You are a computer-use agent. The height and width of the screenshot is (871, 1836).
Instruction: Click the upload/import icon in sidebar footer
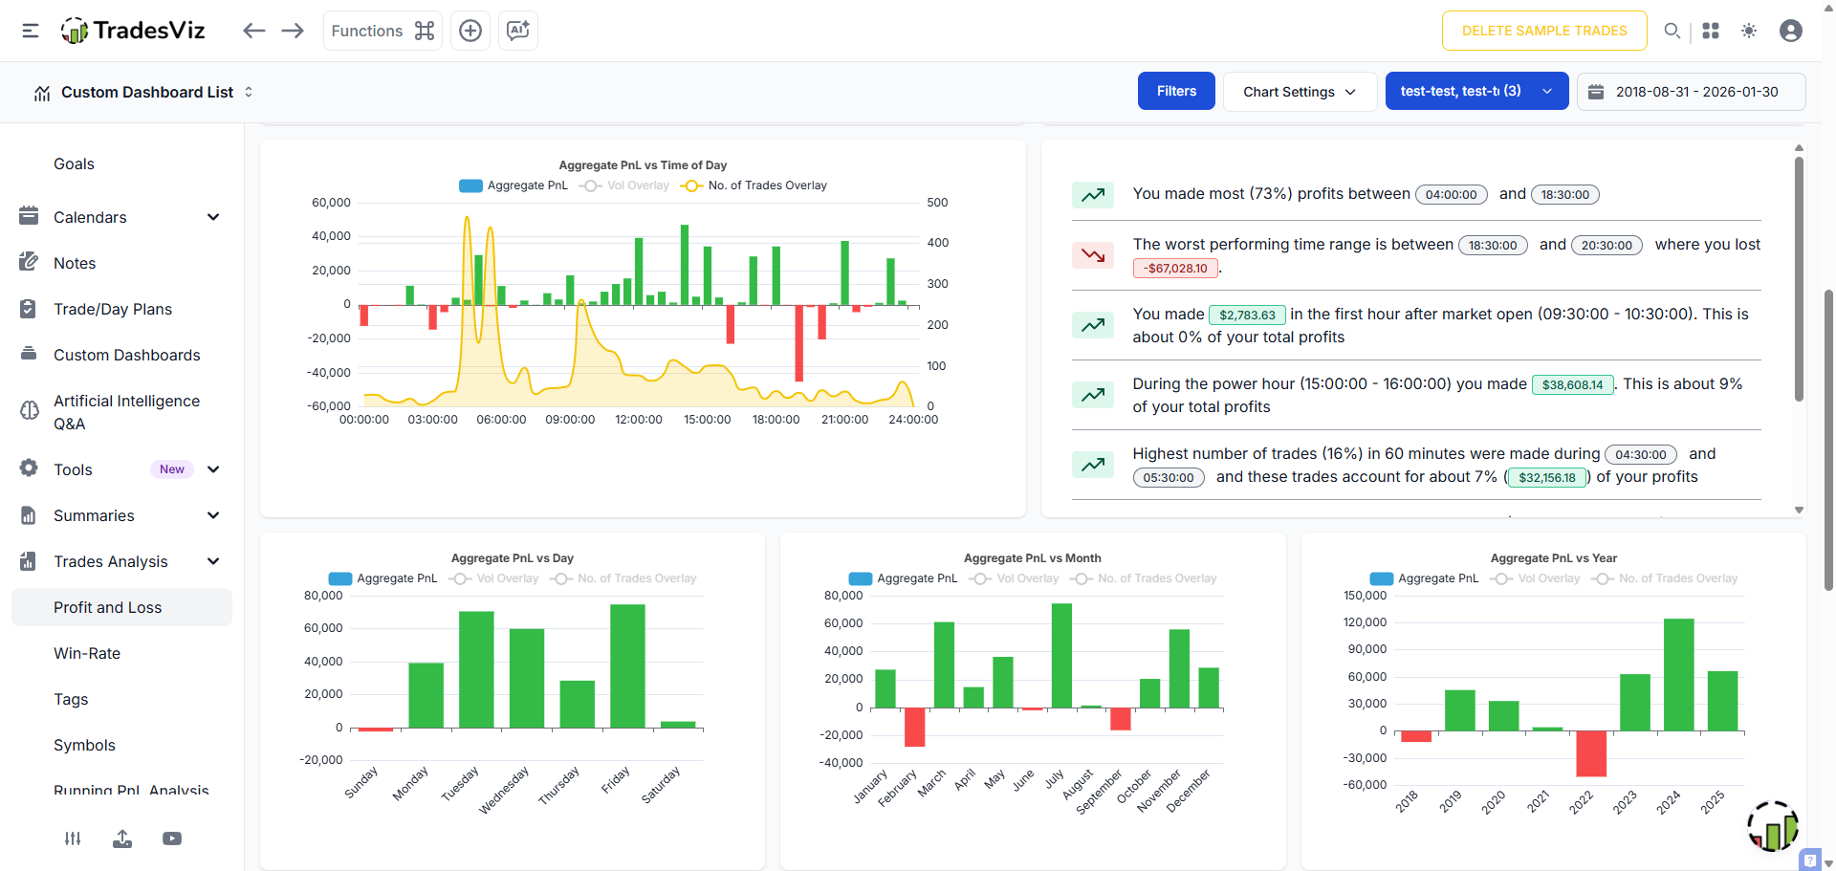click(122, 838)
